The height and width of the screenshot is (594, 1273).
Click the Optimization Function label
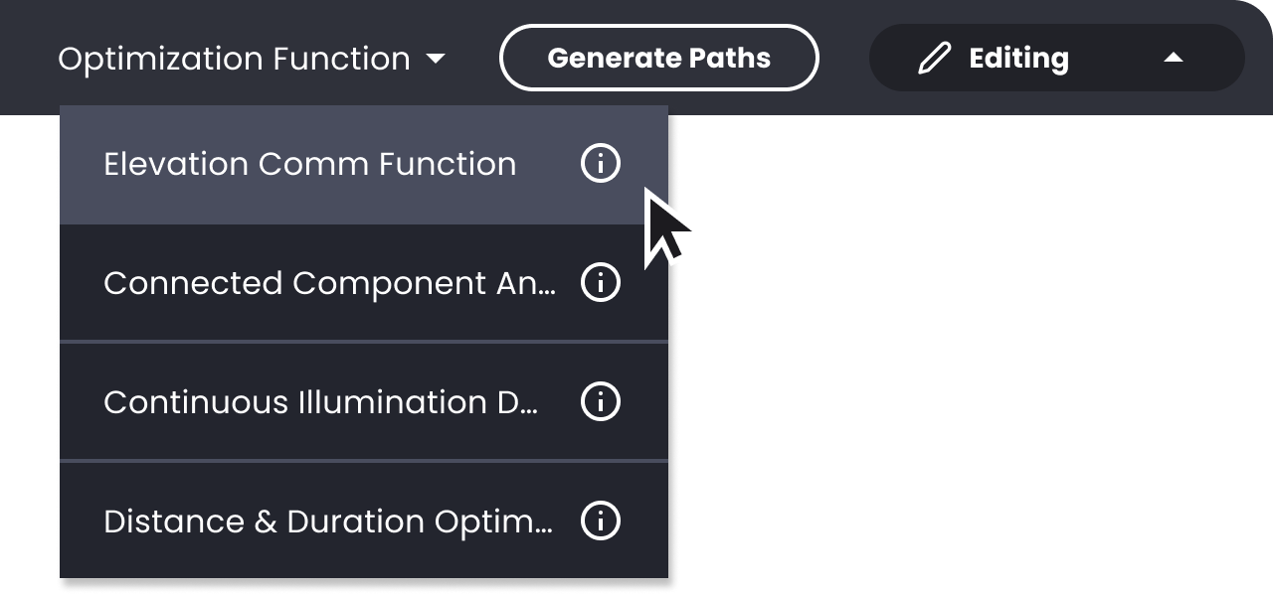click(x=234, y=60)
